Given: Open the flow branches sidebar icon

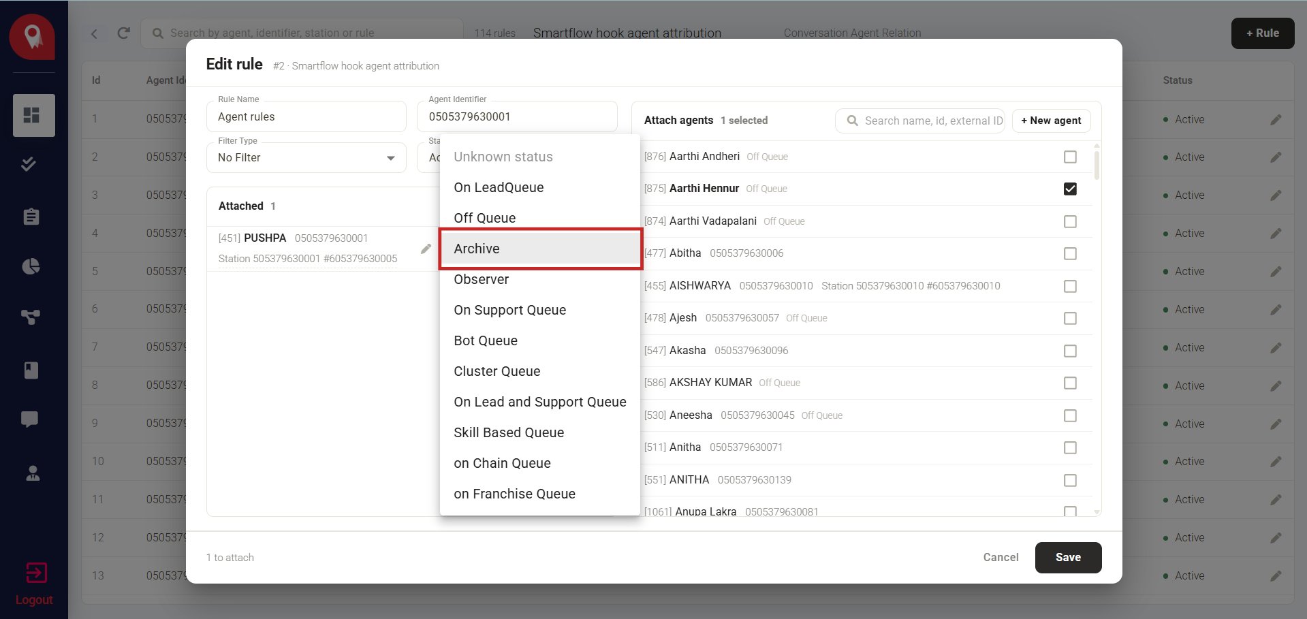Looking at the screenshot, I should tap(31, 317).
